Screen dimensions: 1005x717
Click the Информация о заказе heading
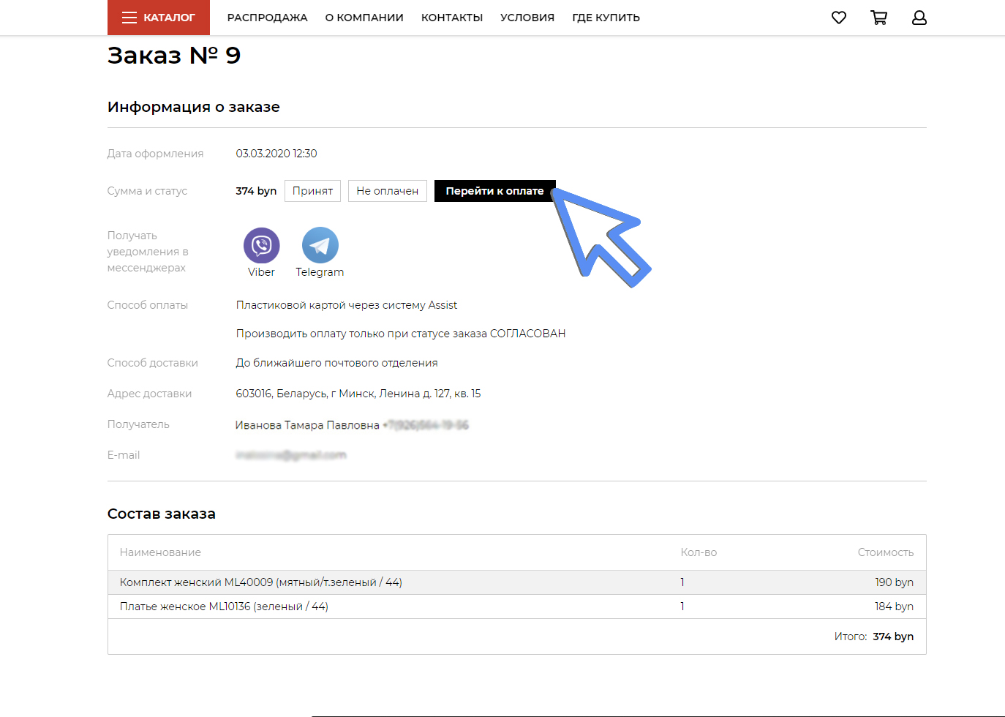(194, 107)
